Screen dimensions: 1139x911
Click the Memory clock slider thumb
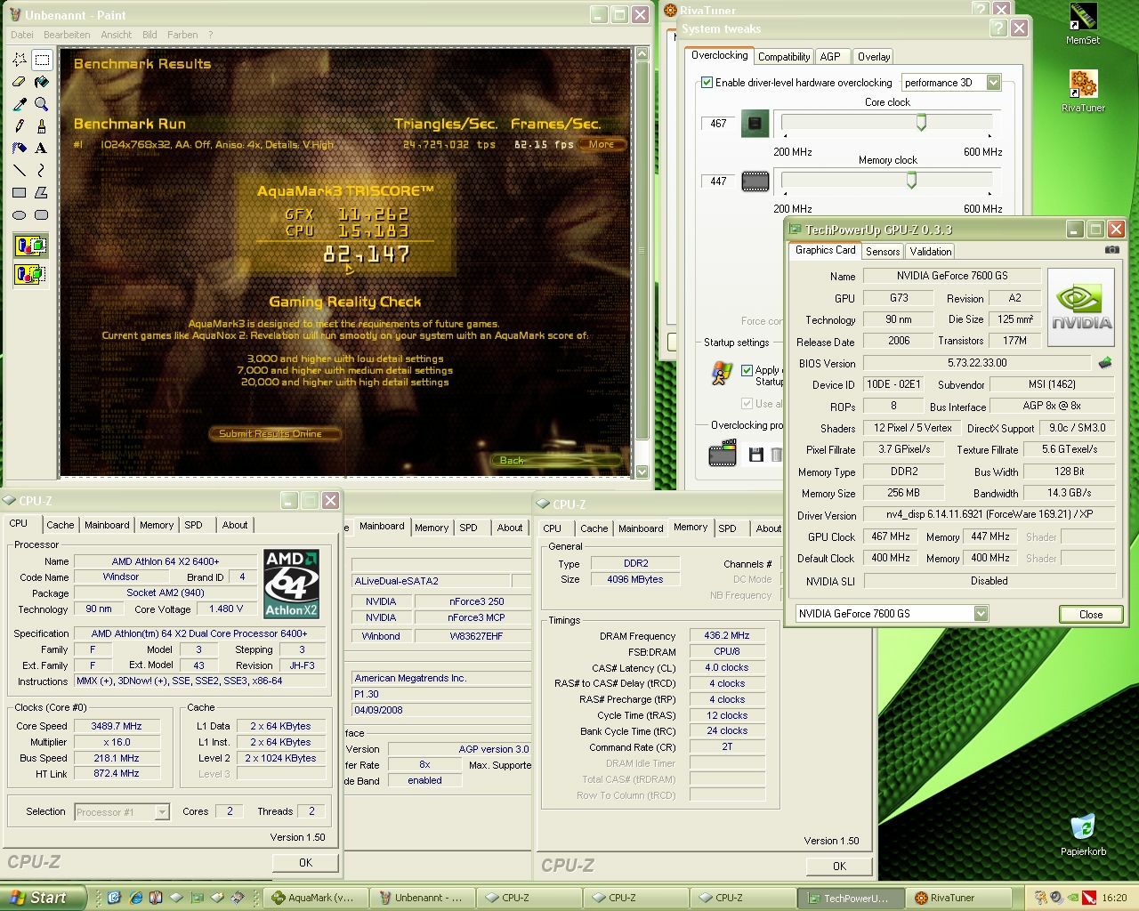pyautogui.click(x=911, y=180)
